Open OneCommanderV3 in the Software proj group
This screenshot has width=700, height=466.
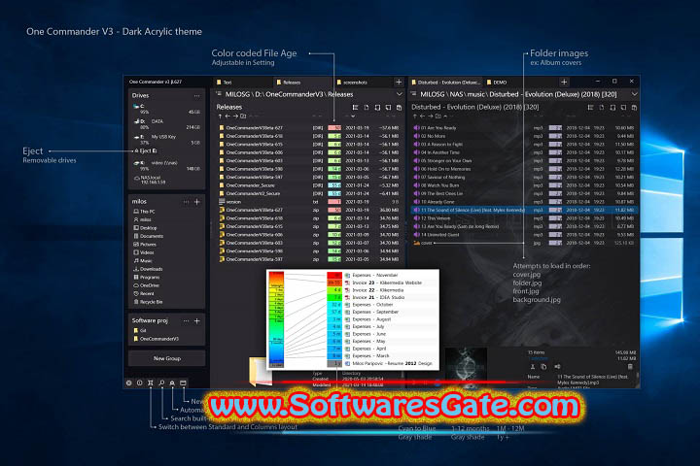coord(156,339)
